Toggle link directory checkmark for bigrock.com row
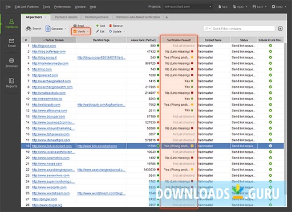Image resolution: width=292 pixels, height=212 pixels. (270, 45)
